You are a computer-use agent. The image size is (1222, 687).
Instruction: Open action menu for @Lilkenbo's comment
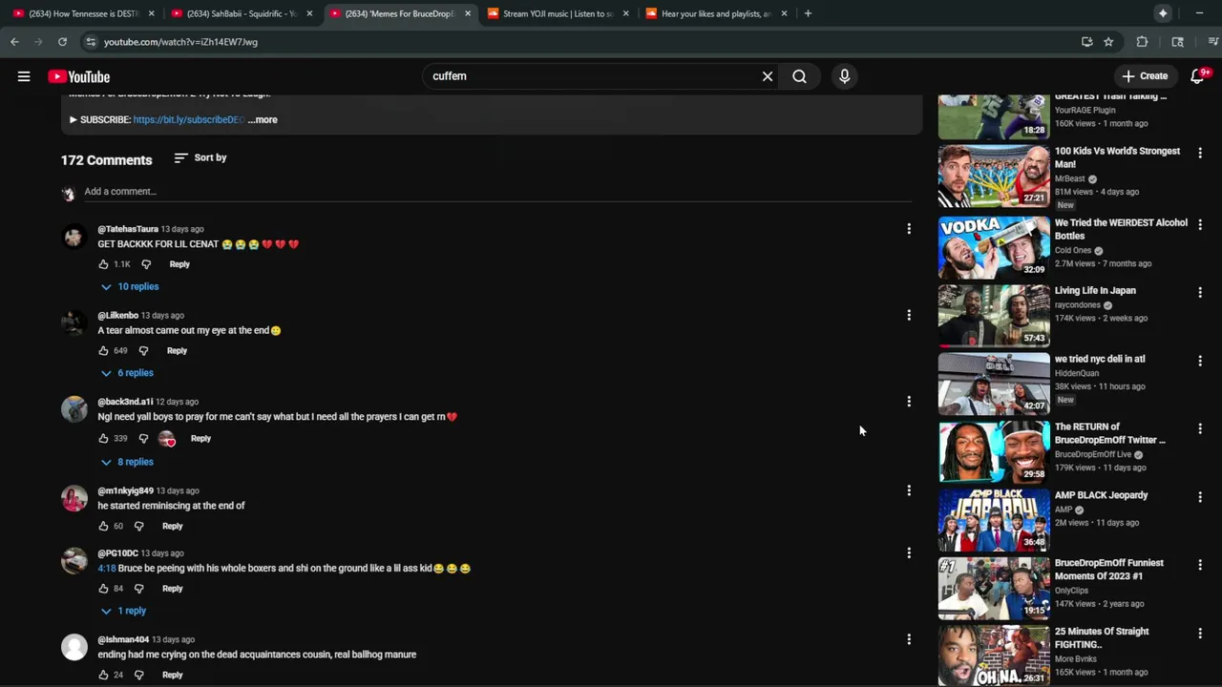pyautogui.click(x=909, y=315)
